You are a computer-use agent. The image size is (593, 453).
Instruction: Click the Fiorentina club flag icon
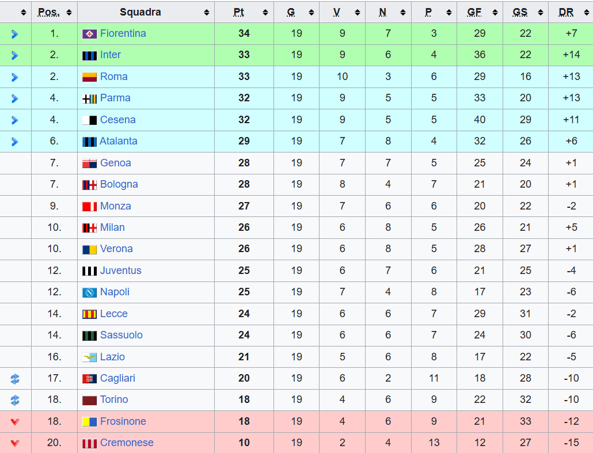[x=89, y=34]
